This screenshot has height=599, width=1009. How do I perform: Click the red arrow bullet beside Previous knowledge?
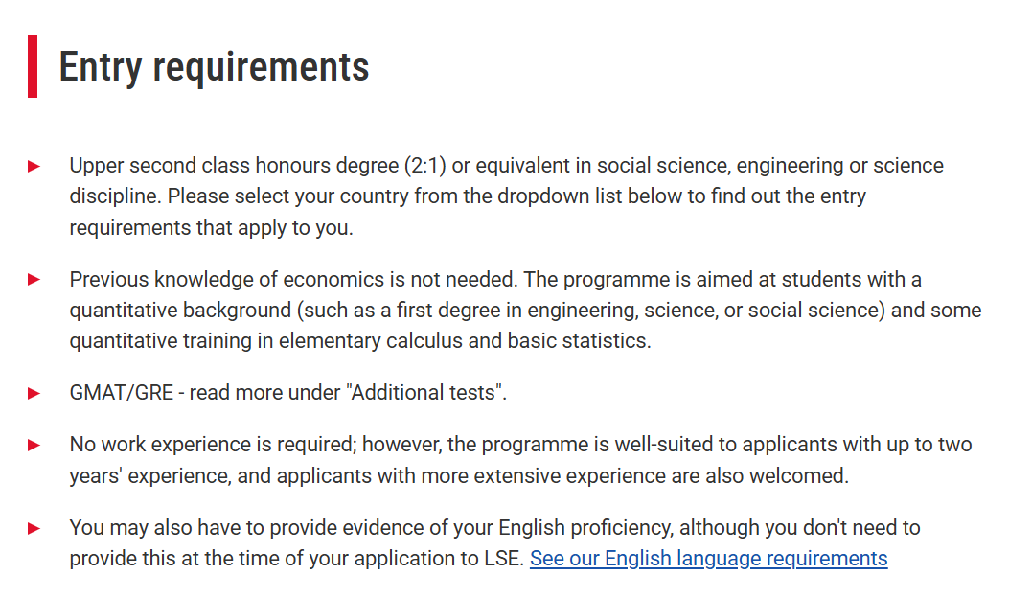pos(34,280)
